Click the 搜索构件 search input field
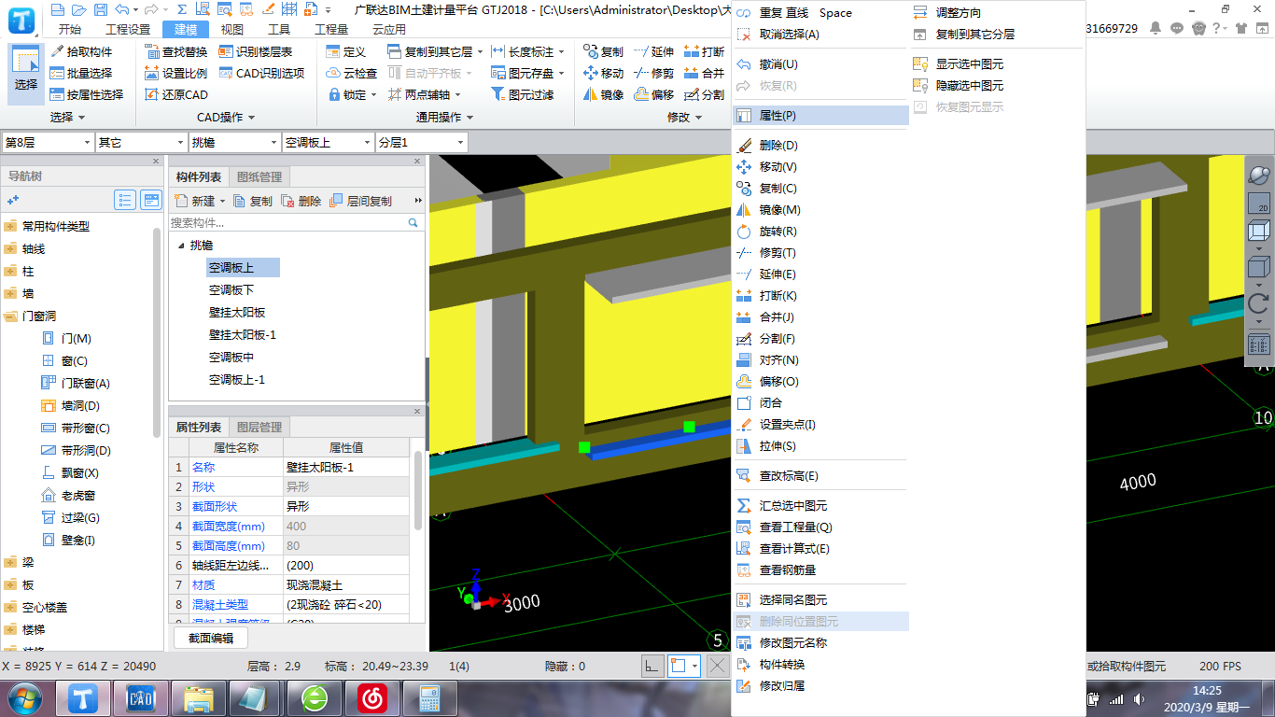 coord(287,223)
